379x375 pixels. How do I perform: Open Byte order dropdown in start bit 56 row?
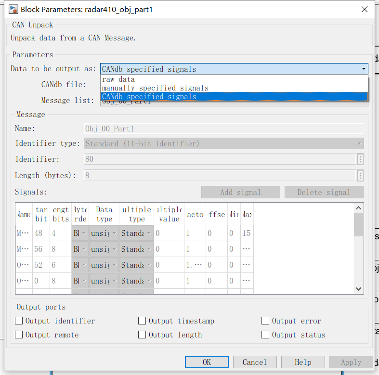pos(80,249)
